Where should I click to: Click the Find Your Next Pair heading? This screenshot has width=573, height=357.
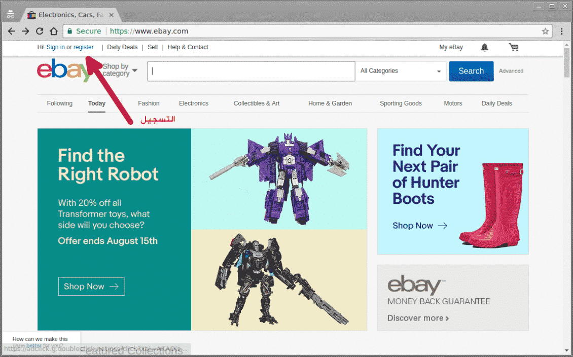[x=426, y=174]
